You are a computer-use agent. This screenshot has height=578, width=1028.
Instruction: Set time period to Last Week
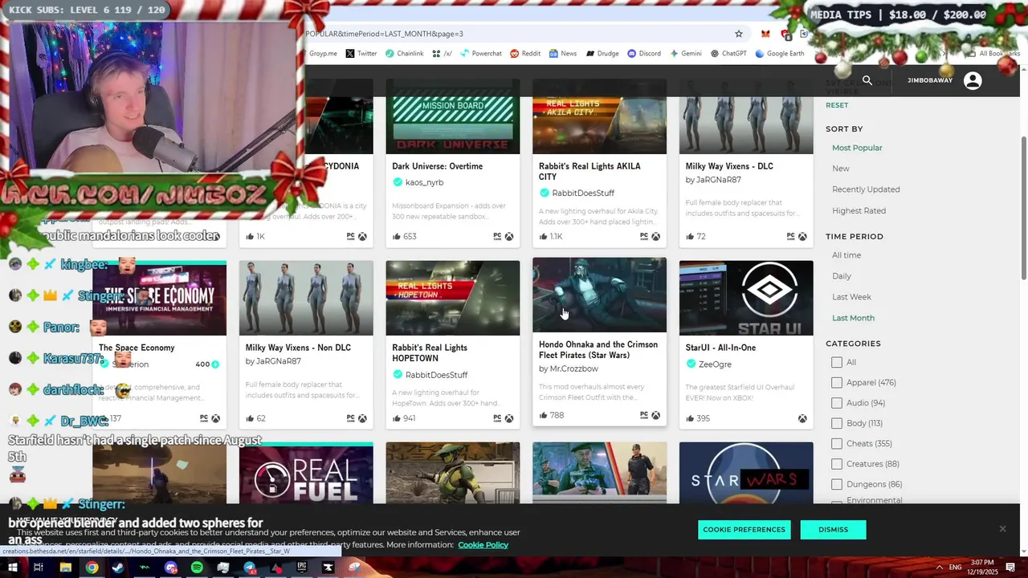click(851, 297)
